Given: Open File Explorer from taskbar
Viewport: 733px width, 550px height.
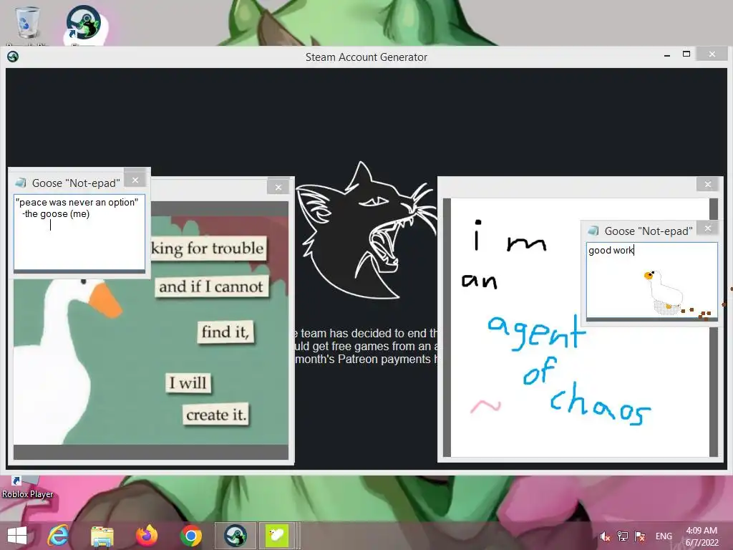Looking at the screenshot, I should (102, 536).
